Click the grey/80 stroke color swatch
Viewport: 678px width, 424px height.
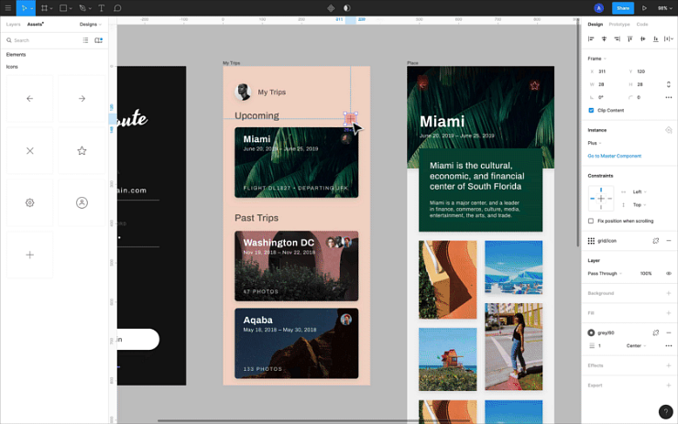click(591, 332)
